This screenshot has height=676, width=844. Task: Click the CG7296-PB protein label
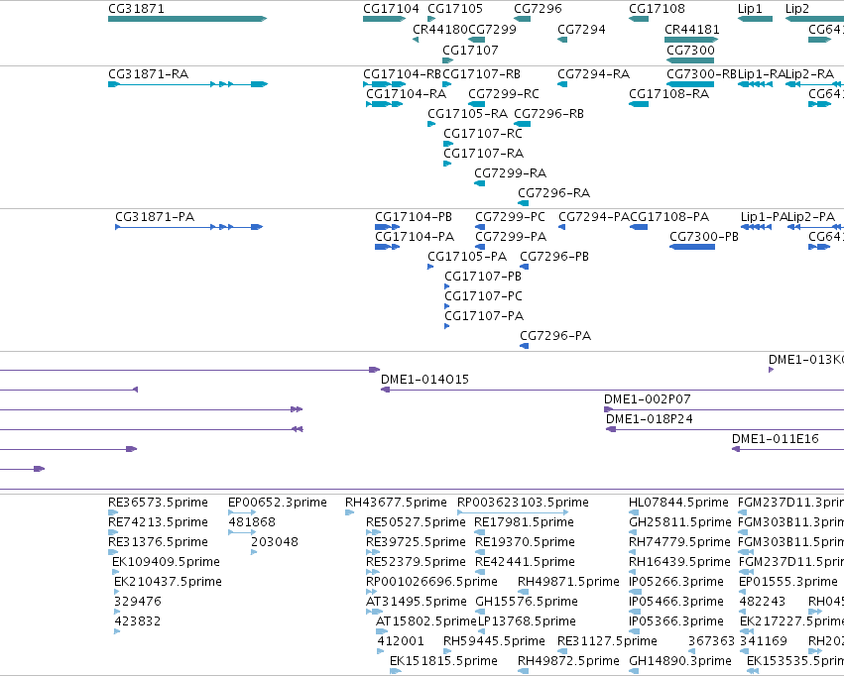point(554,257)
